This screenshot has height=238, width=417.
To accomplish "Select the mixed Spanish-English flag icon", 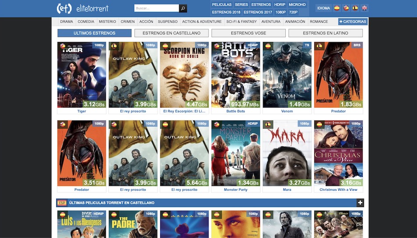I will [x=346, y=8].
